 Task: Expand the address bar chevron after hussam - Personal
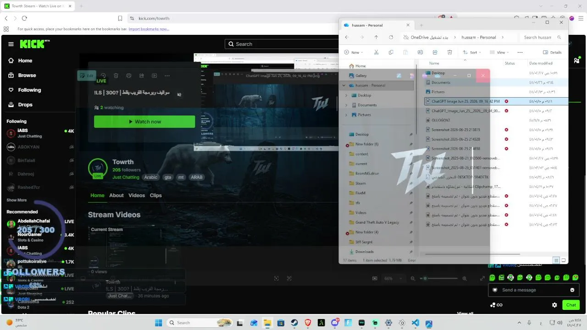pyautogui.click(x=503, y=38)
